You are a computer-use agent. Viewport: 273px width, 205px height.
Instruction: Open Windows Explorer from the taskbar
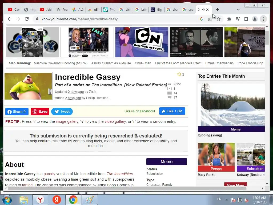tap(24, 200)
